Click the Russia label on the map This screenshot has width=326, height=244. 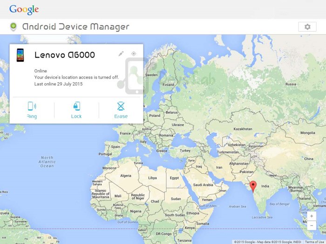(291, 84)
